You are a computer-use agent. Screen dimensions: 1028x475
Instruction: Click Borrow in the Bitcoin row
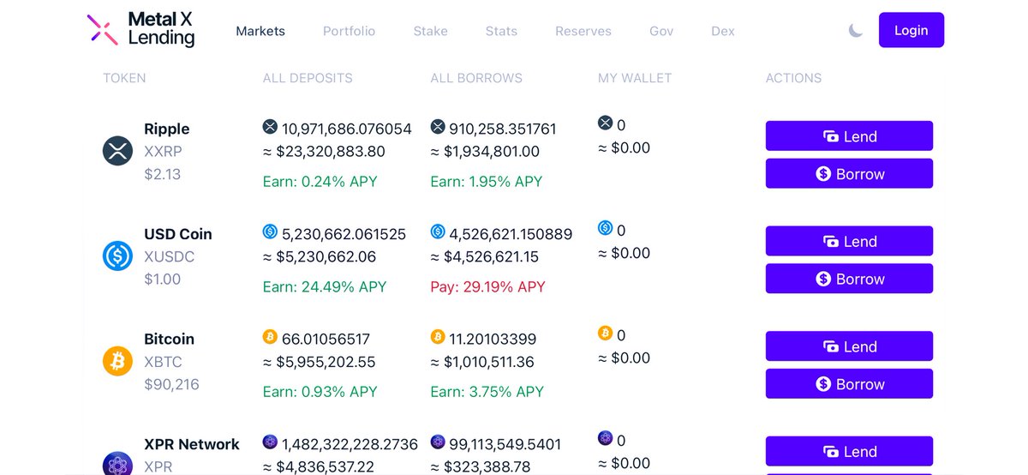tap(849, 384)
